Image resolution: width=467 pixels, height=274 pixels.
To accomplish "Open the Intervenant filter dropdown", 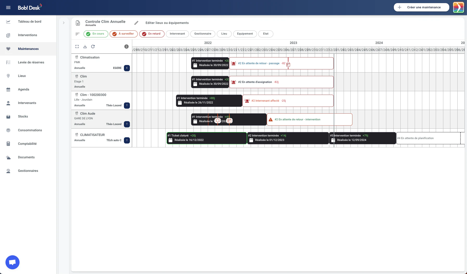I will click(177, 34).
